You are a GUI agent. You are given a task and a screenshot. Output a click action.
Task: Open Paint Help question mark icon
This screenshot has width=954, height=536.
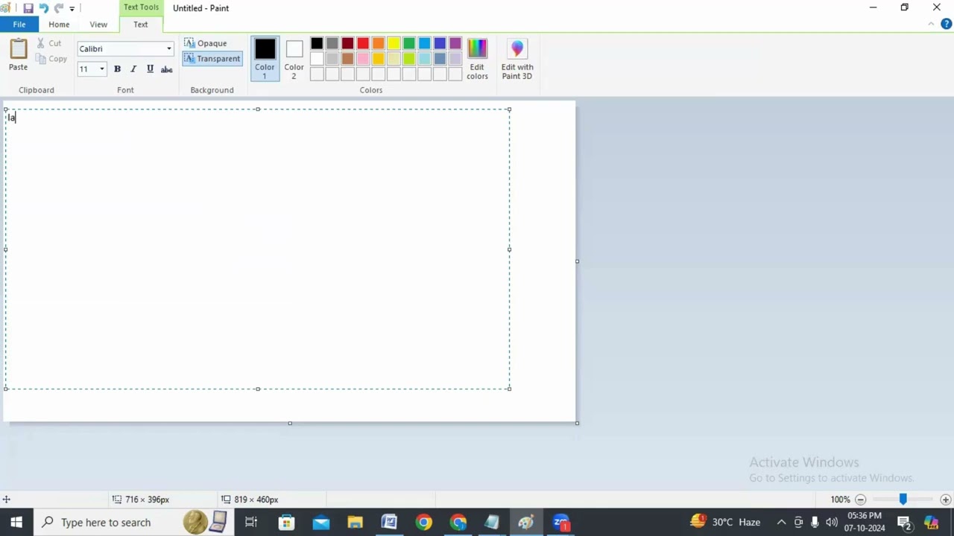pos(946,25)
